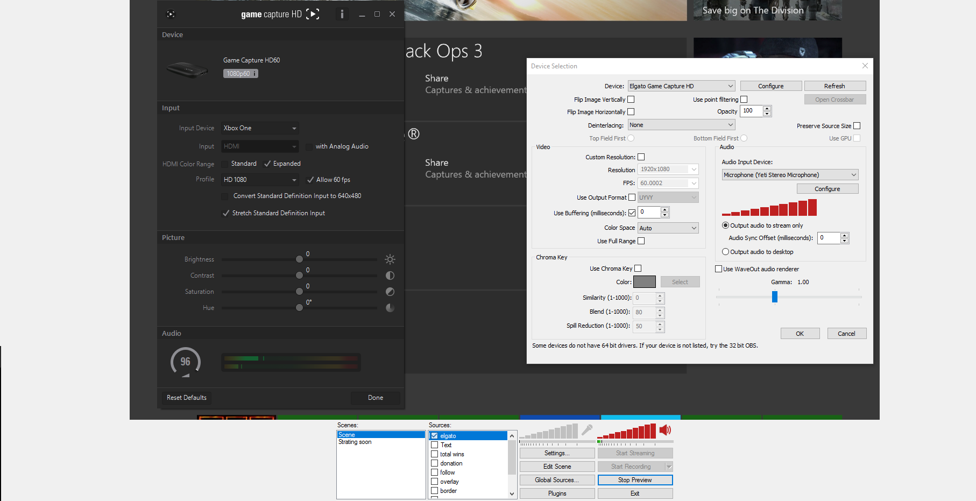Open the Resolution dropdown 1920x1080
Viewport: 976px width, 501px height.
pyautogui.click(x=668, y=170)
